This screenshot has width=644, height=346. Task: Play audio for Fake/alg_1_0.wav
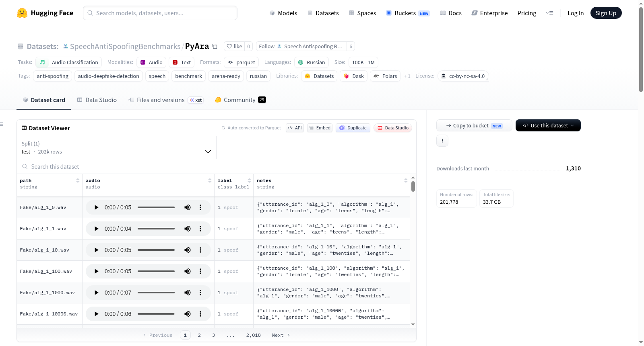96,207
